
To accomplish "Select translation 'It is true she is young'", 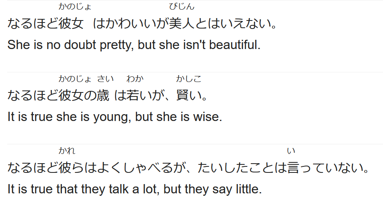I will (68, 117).
